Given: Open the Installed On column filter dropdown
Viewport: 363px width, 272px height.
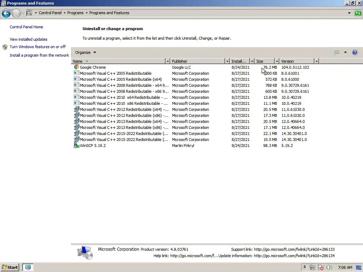Looking at the screenshot, I should click(x=252, y=61).
